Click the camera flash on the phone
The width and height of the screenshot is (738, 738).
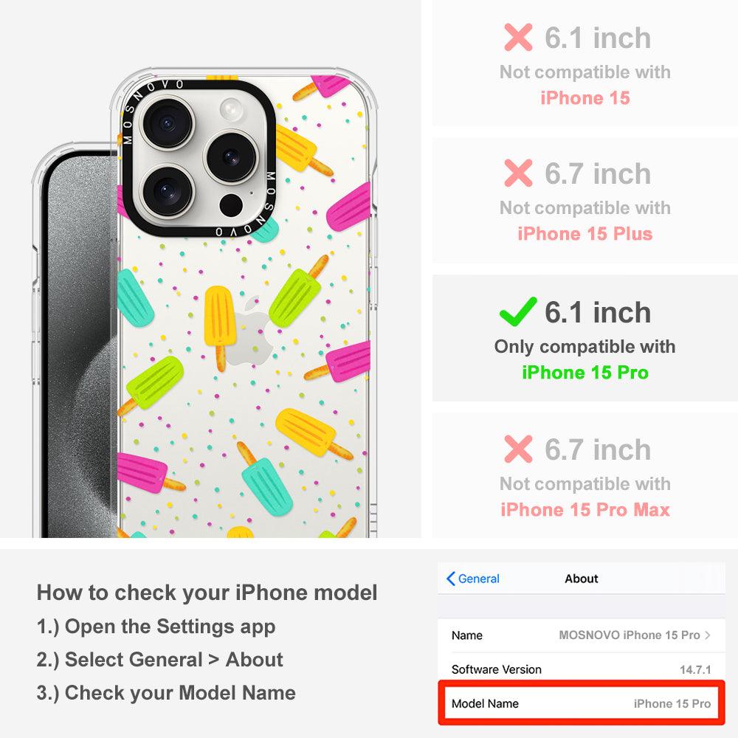pyautogui.click(x=232, y=110)
